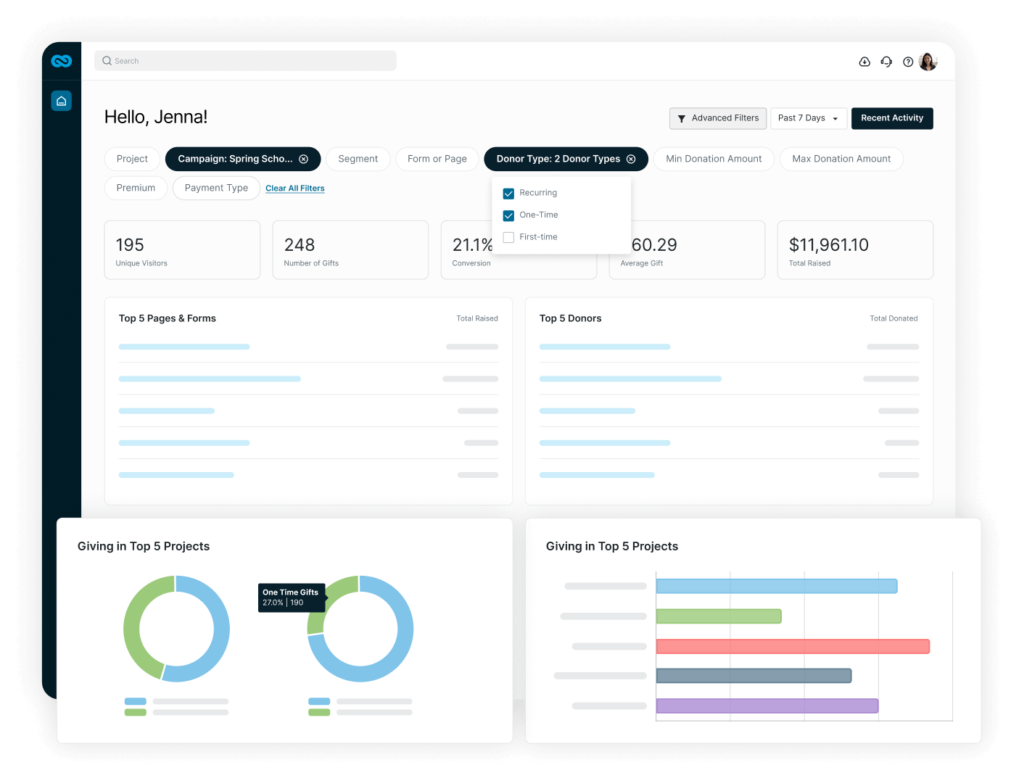
Task: Remove the Campaign filter using its X icon
Action: tap(304, 160)
